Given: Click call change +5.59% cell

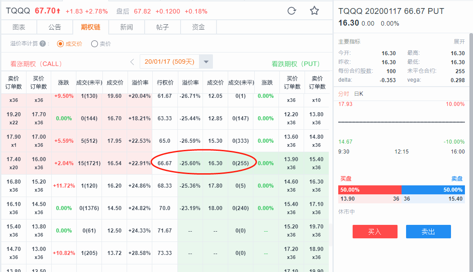Looking at the screenshot, I should coord(64,141).
